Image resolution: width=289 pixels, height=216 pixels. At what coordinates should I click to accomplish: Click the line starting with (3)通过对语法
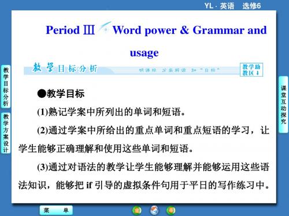(153, 167)
